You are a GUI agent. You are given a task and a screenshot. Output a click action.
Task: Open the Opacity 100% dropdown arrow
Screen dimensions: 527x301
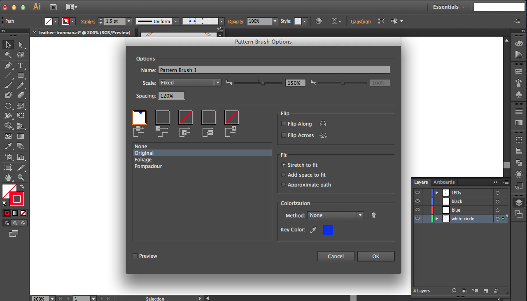pos(275,21)
